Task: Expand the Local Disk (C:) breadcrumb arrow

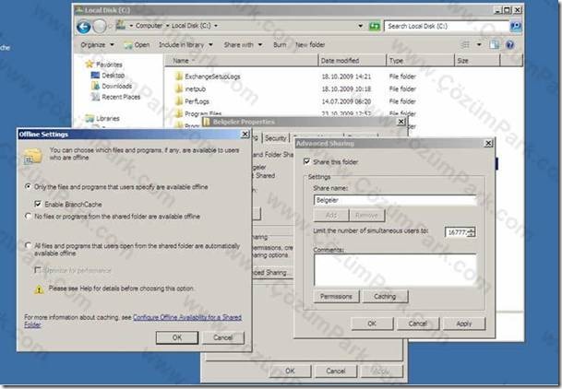Action: point(216,26)
